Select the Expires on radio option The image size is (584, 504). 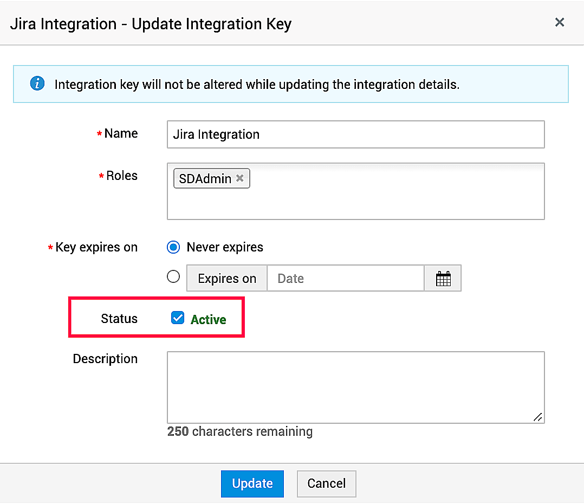tap(173, 276)
